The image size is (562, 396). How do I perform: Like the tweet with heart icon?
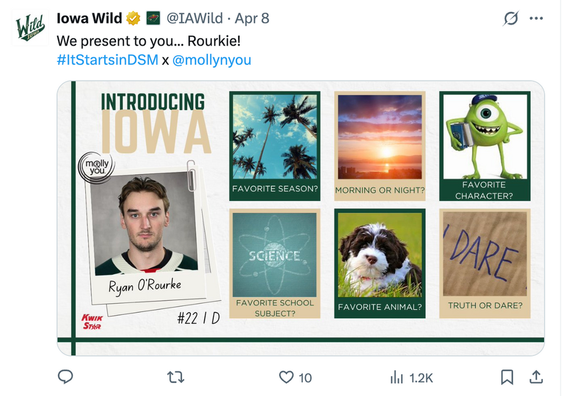coord(286,376)
